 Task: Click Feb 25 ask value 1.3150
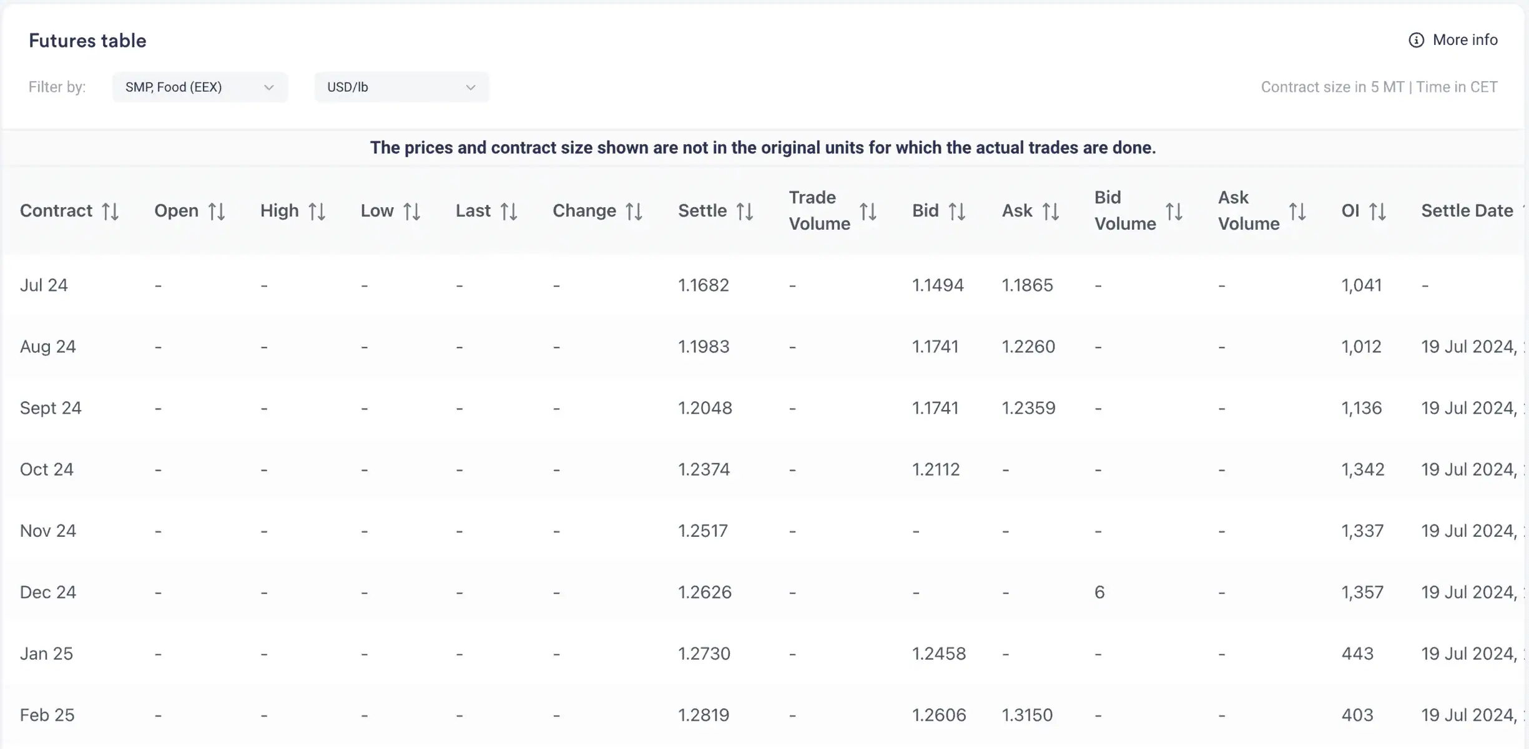tap(1028, 715)
